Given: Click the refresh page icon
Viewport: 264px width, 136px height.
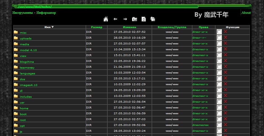Looking at the screenshot, I should click(x=144, y=19).
